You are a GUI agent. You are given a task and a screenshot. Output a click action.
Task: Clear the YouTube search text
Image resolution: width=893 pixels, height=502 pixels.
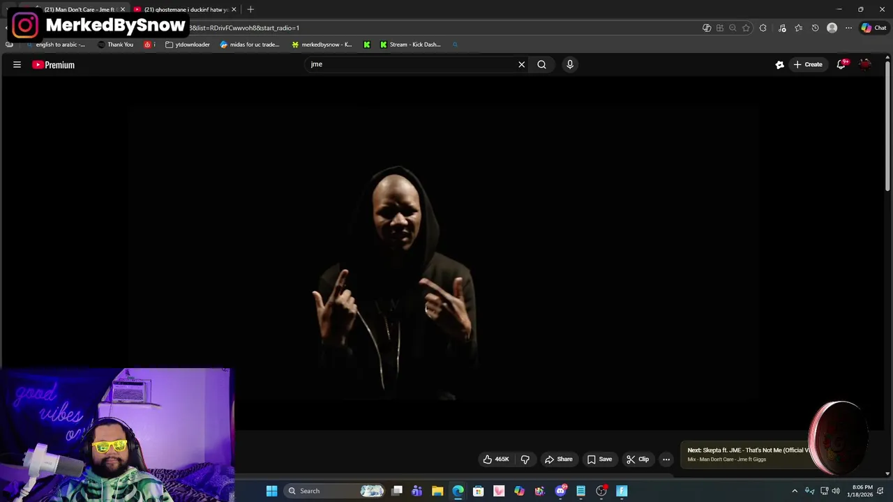point(521,64)
